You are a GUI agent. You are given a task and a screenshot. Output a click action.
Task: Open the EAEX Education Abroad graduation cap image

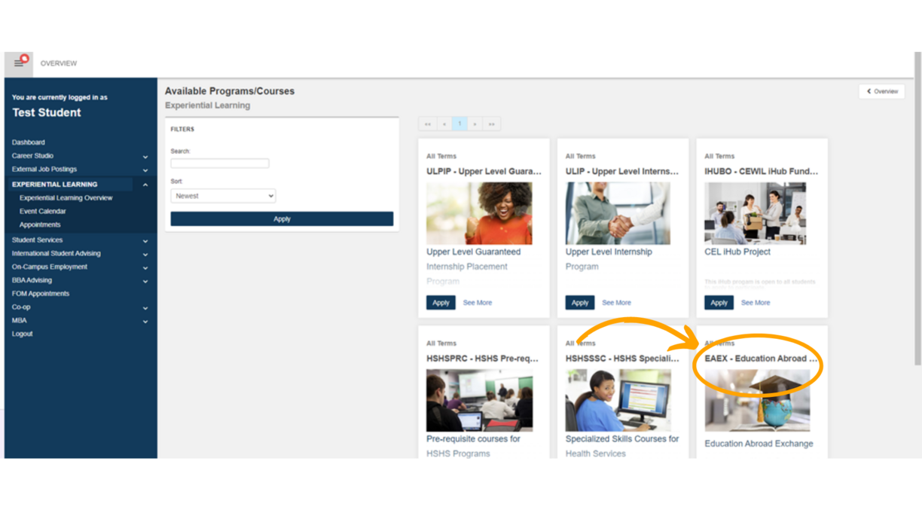pyautogui.click(x=757, y=401)
